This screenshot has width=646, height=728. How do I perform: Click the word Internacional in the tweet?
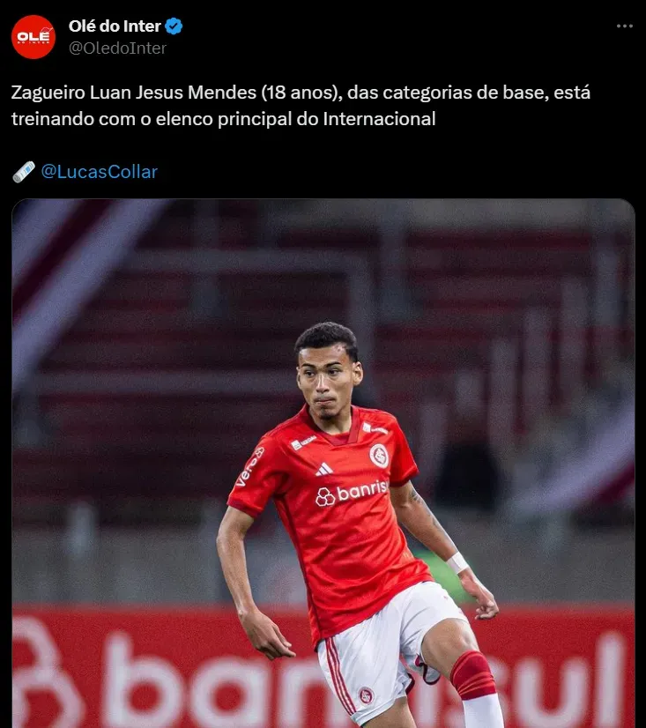(379, 119)
